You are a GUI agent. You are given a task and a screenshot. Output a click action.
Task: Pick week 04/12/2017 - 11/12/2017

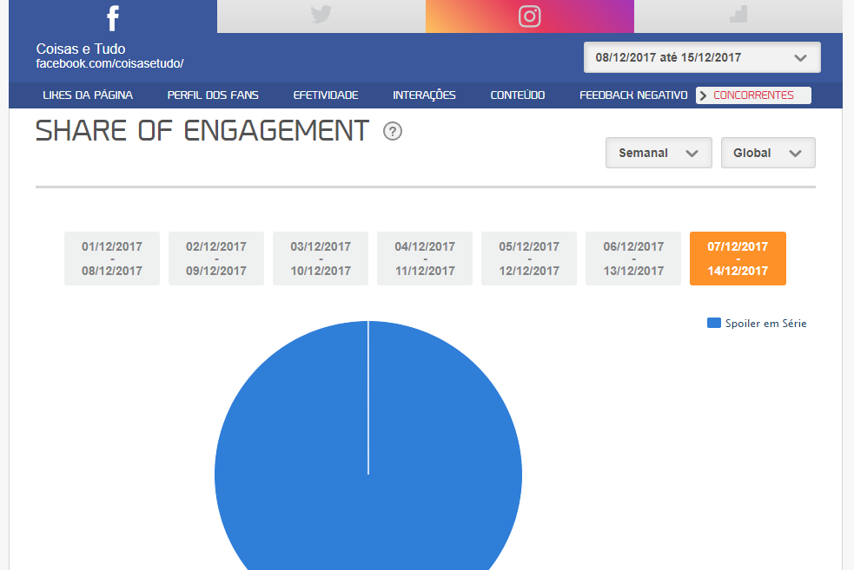pos(425,259)
